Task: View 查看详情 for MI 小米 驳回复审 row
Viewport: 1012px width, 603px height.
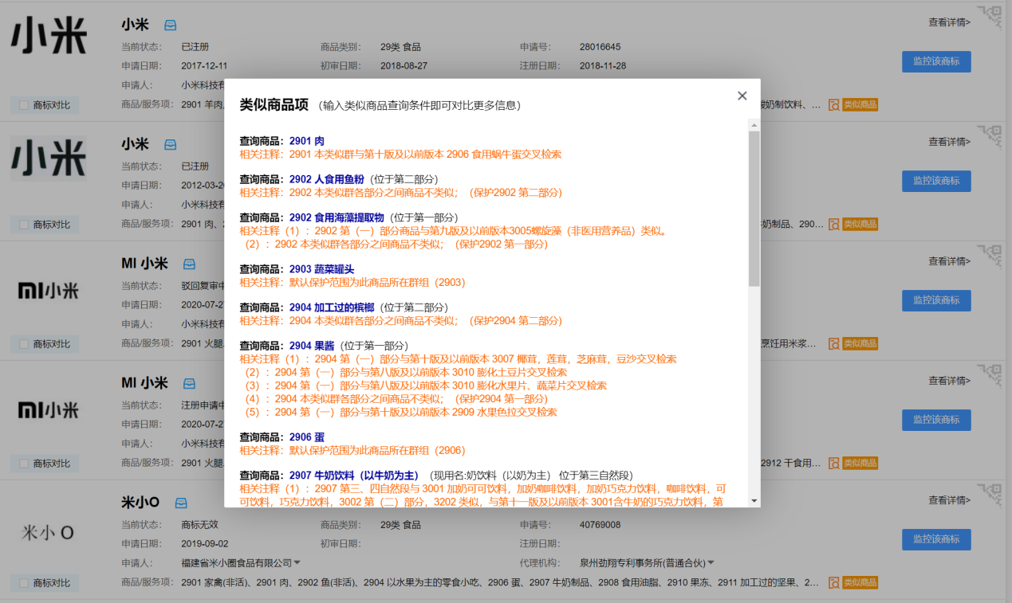Action: (x=949, y=261)
